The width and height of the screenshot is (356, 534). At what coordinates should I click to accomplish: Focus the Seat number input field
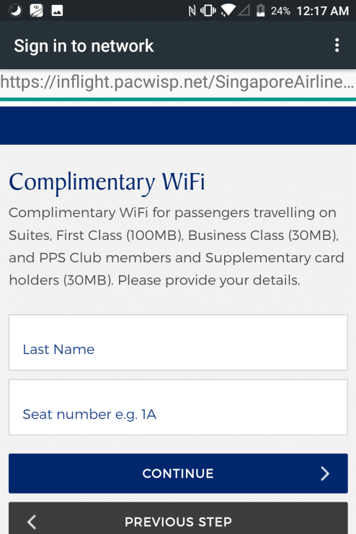click(x=178, y=407)
